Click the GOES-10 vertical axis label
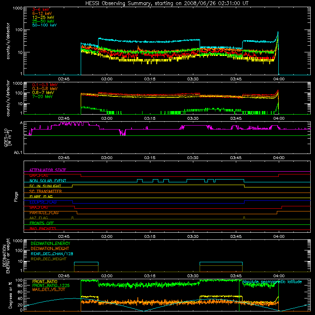Image resolution: width=315 pixels, height=315 pixels. tap(7, 138)
